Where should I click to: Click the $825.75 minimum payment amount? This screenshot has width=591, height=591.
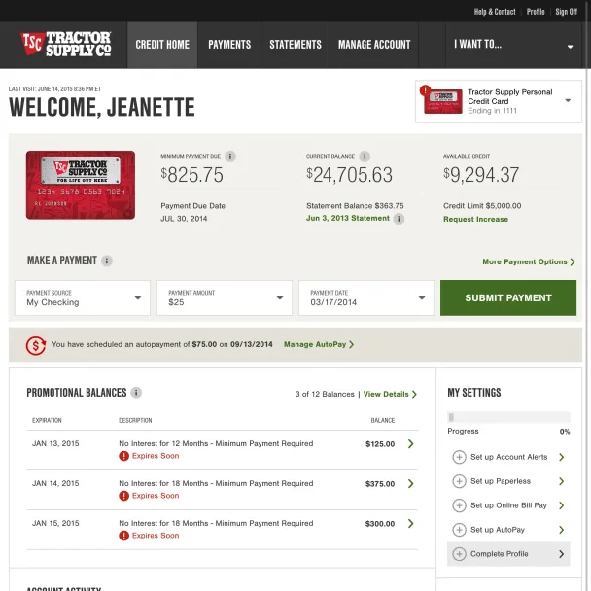pos(191,175)
